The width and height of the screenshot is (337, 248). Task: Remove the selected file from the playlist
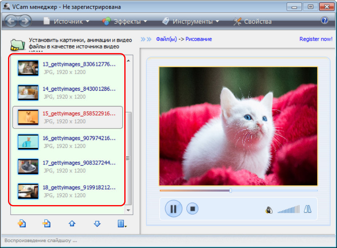46,223
